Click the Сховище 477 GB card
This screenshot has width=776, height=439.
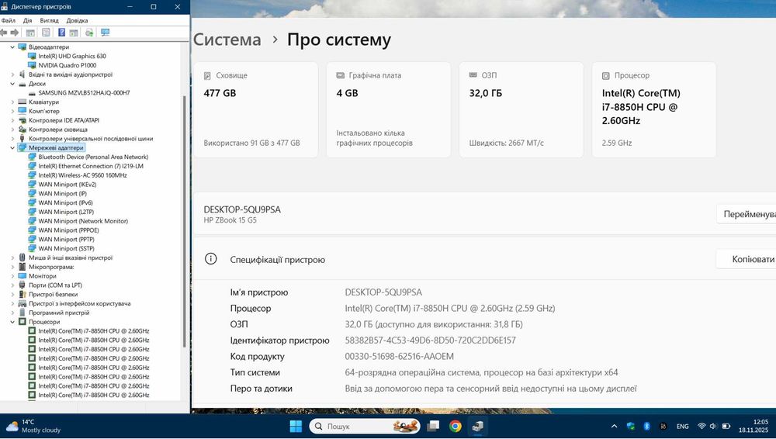[255, 110]
